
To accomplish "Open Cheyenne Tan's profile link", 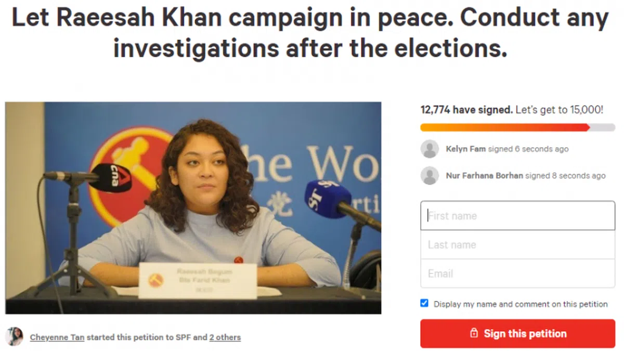I will [x=57, y=337].
